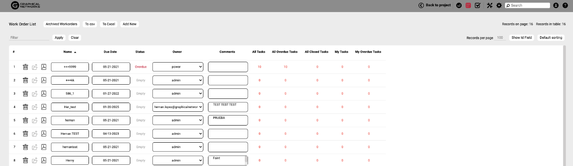Open the dashboard chart icon in header
This screenshot has width=573, height=166.
pos(459,5)
